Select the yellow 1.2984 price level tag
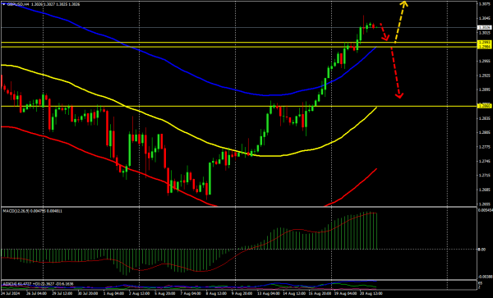 pyautogui.click(x=485, y=47)
